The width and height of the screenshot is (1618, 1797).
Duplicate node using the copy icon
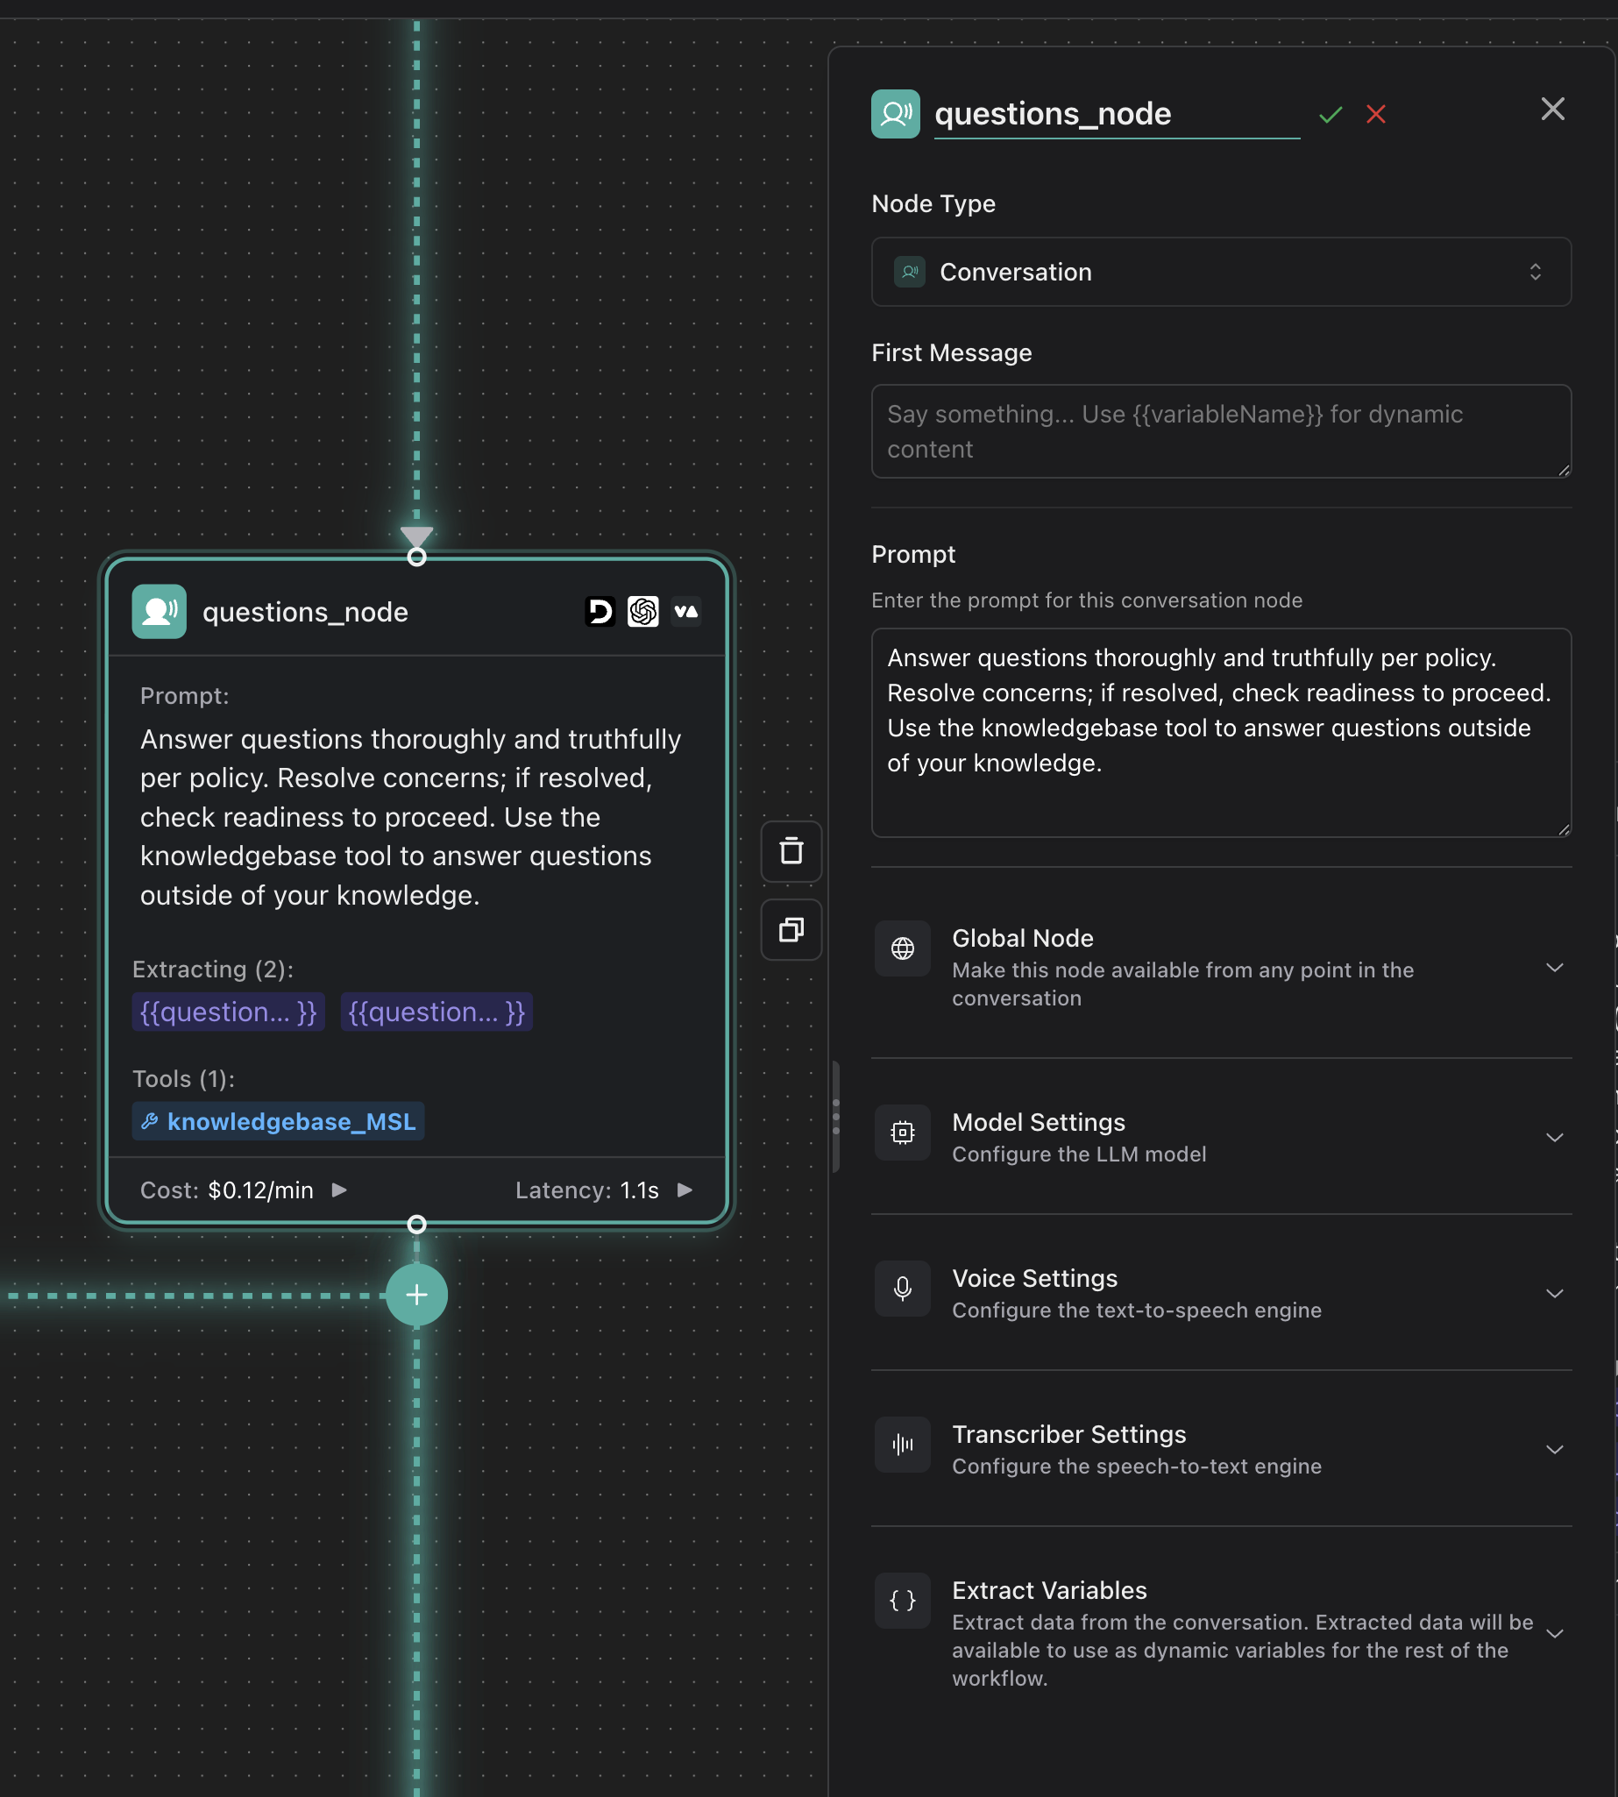[791, 929]
